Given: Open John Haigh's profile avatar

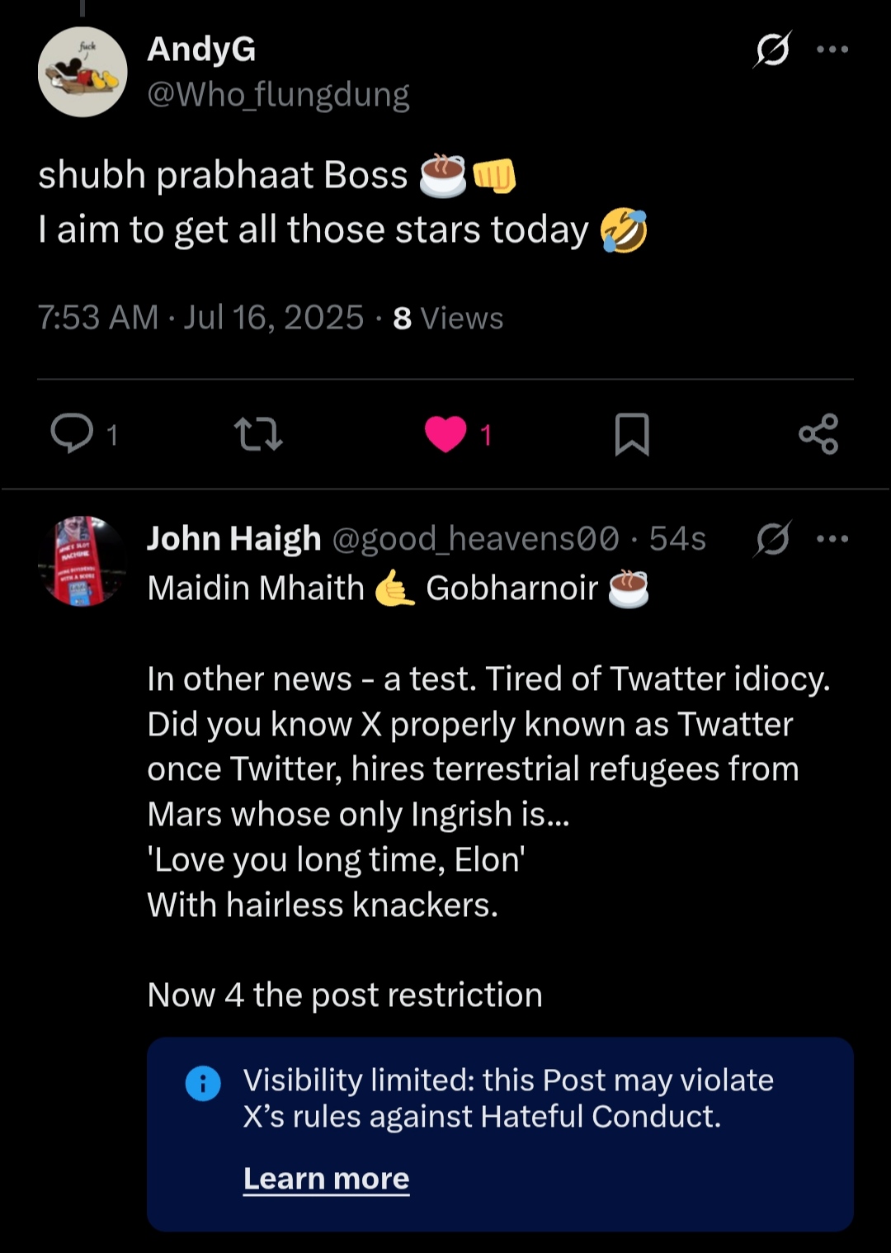Looking at the screenshot, I should pyautogui.click(x=82, y=561).
